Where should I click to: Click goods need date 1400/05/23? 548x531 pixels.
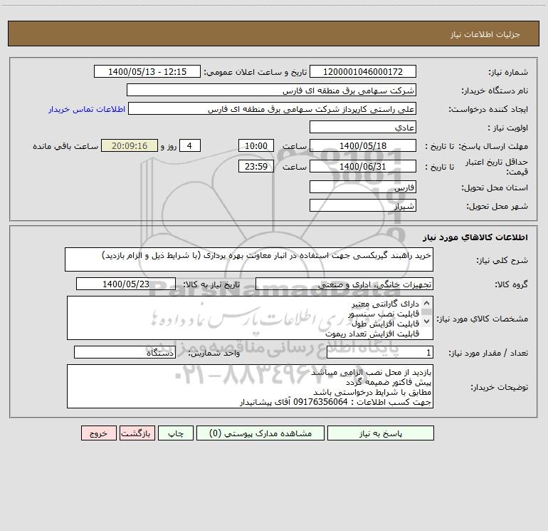click(126, 284)
